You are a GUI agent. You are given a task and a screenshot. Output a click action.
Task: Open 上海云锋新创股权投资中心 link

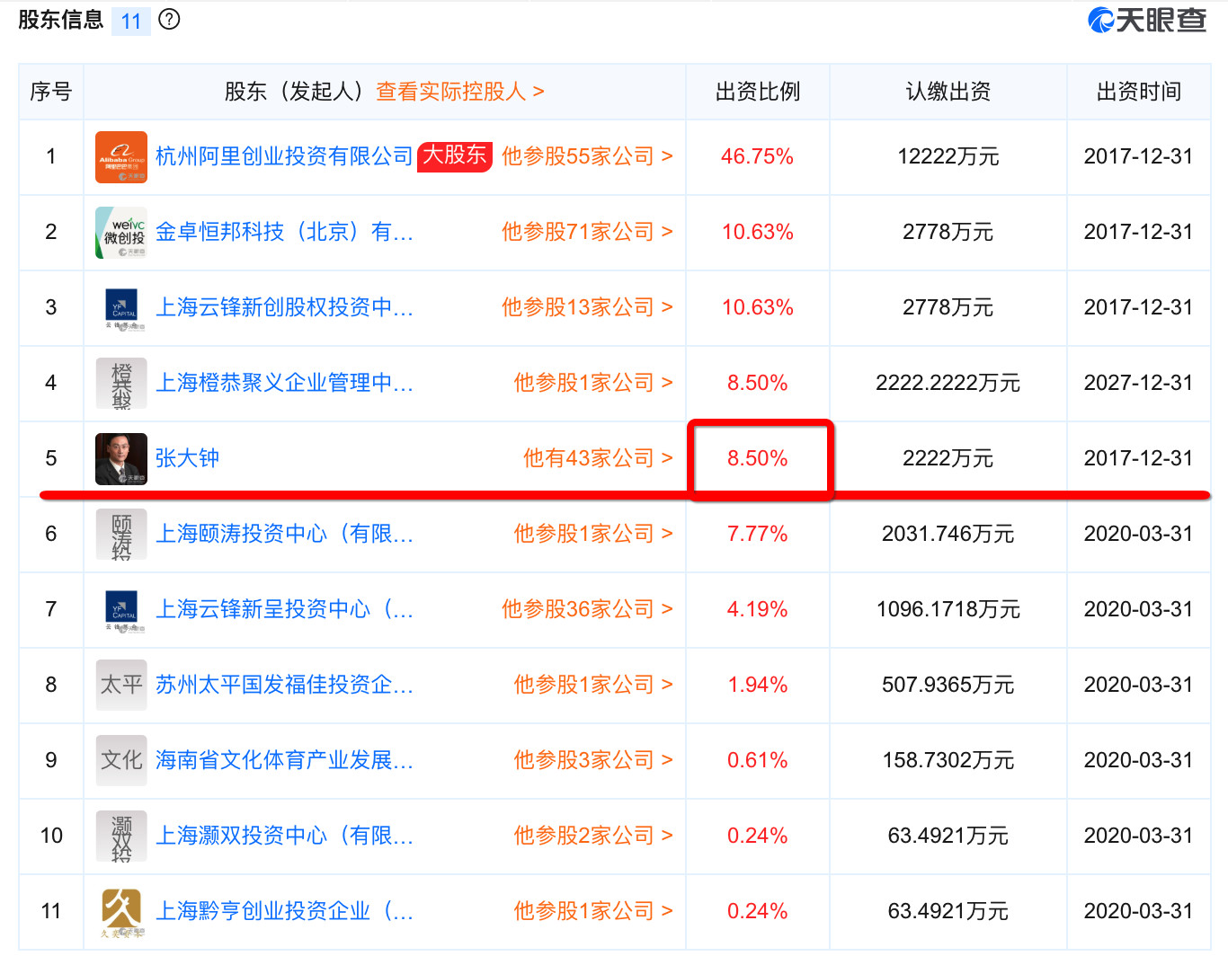(284, 307)
